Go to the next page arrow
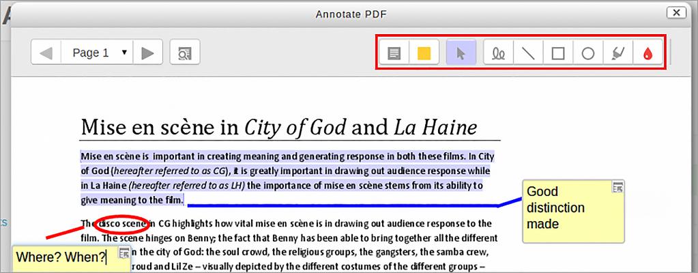The width and height of the screenshot is (698, 273). [x=148, y=53]
